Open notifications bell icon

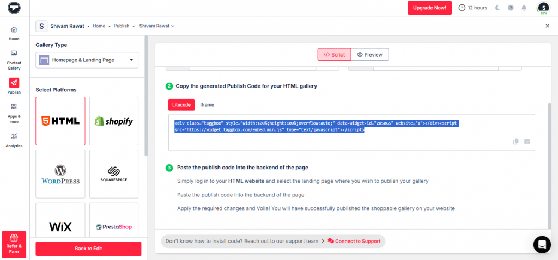(x=524, y=8)
